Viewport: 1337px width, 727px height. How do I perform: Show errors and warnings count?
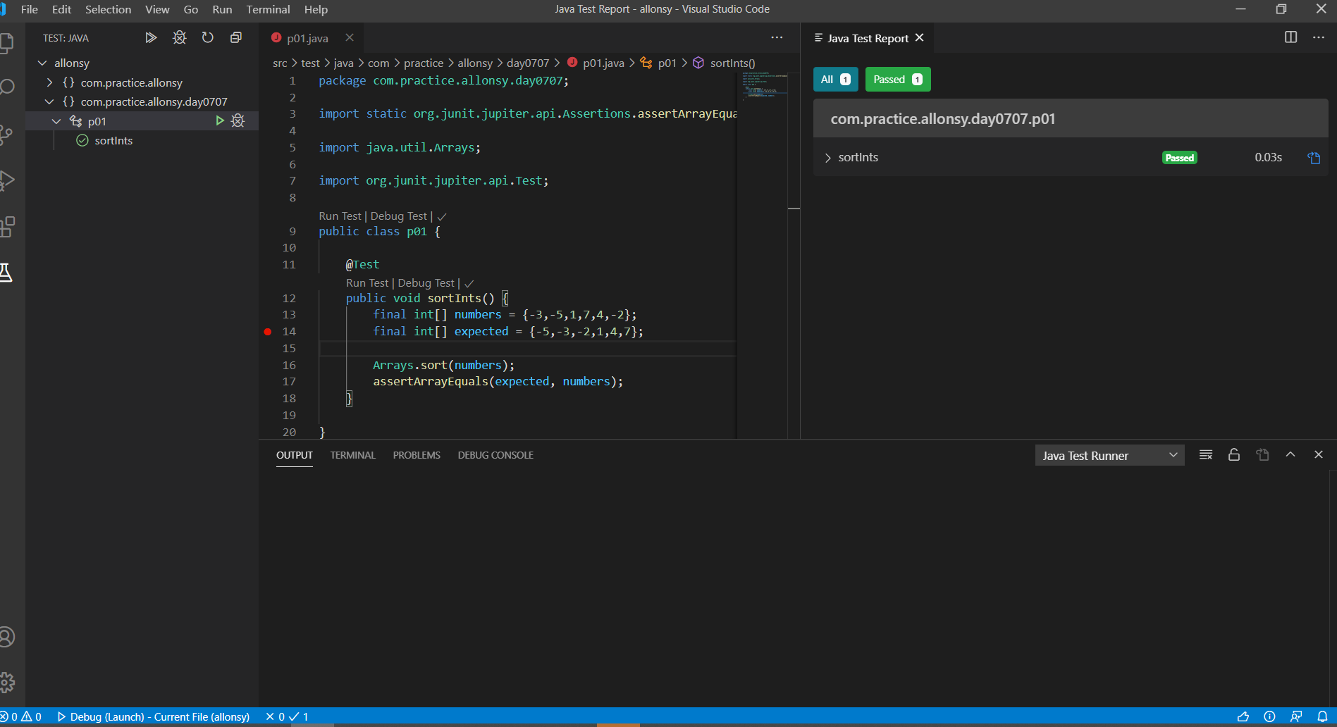(21, 716)
